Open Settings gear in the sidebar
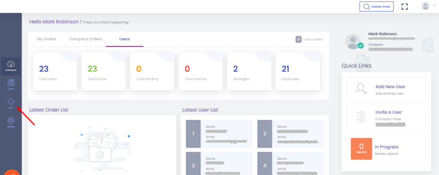The width and height of the screenshot is (439, 175). pos(11,122)
